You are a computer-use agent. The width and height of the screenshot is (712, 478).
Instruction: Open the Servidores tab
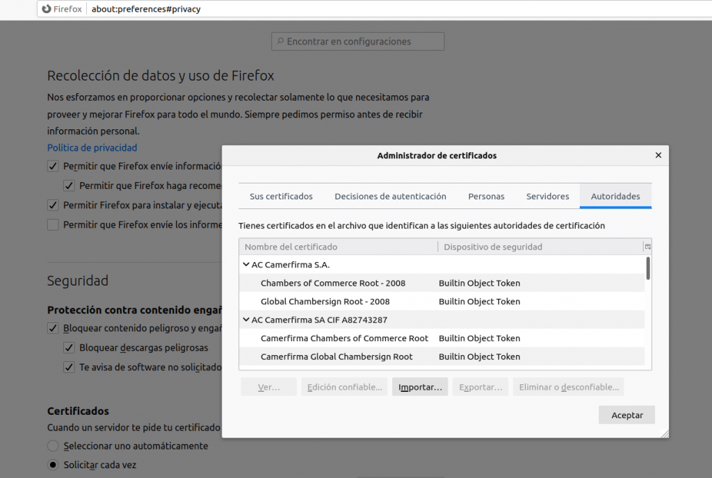pos(548,197)
